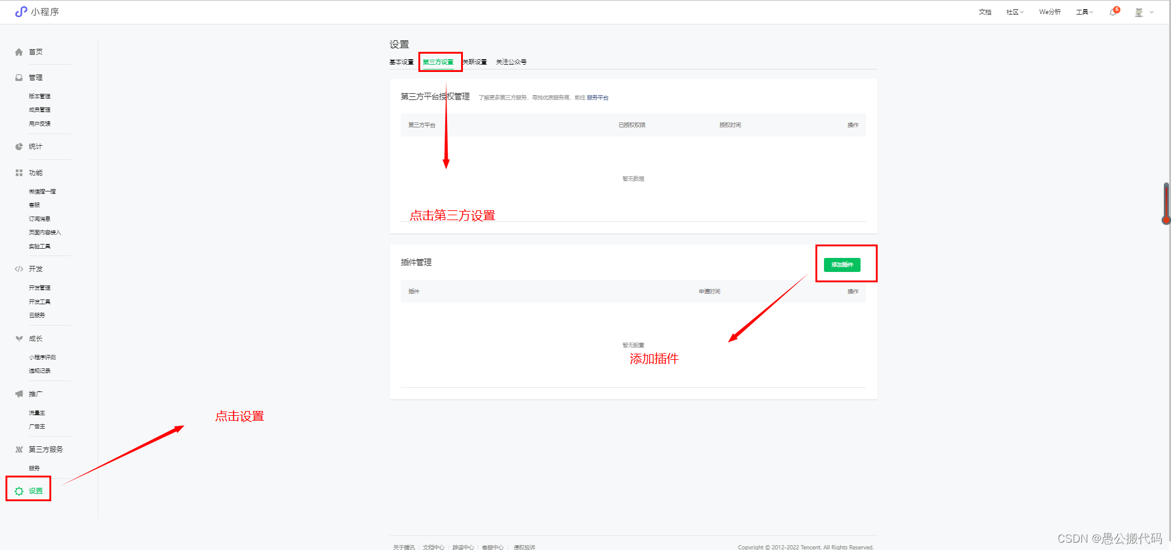The height and width of the screenshot is (550, 1171).
Task: Click the 首页 label in sidebar
Action: (35, 52)
